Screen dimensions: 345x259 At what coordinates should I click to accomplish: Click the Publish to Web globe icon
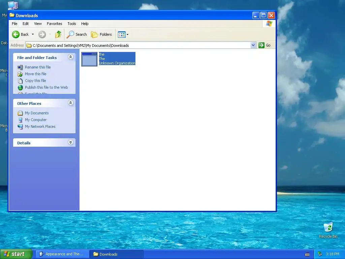click(x=20, y=88)
